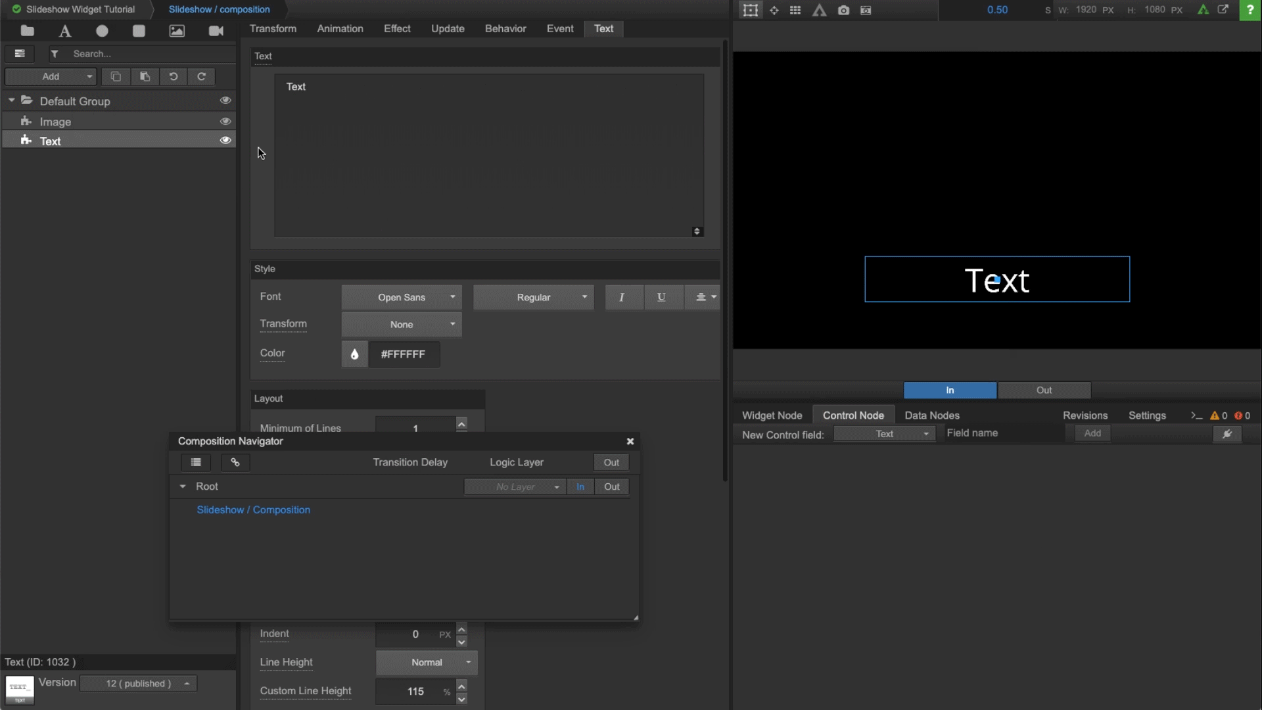Create an Image node from the toolbar
Screen dimensions: 1262x710
click(176, 31)
